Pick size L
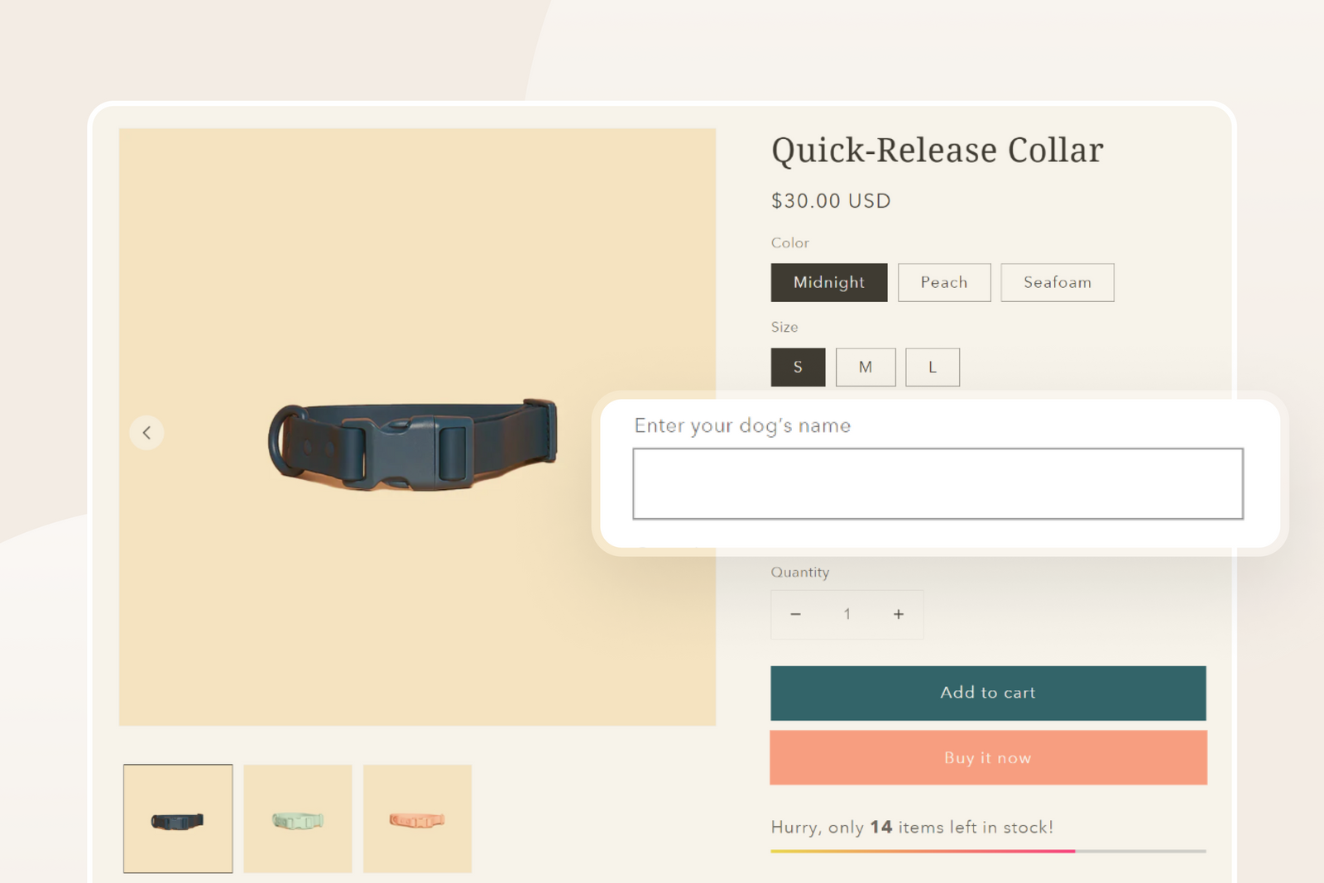1324x883 pixels. pos(932,367)
